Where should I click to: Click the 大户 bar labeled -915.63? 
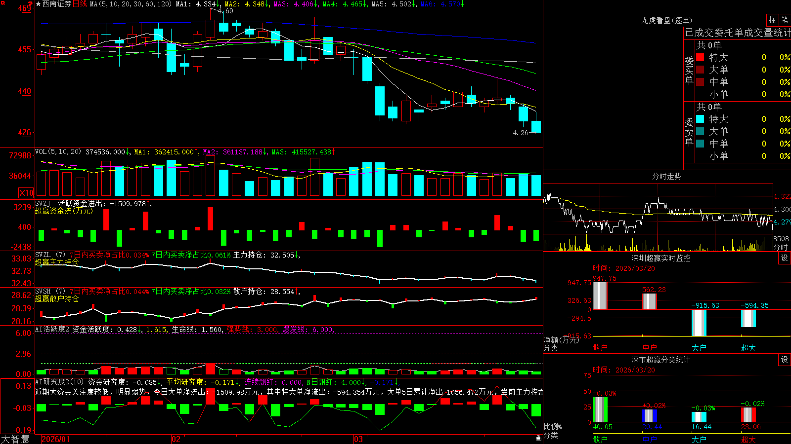point(699,323)
